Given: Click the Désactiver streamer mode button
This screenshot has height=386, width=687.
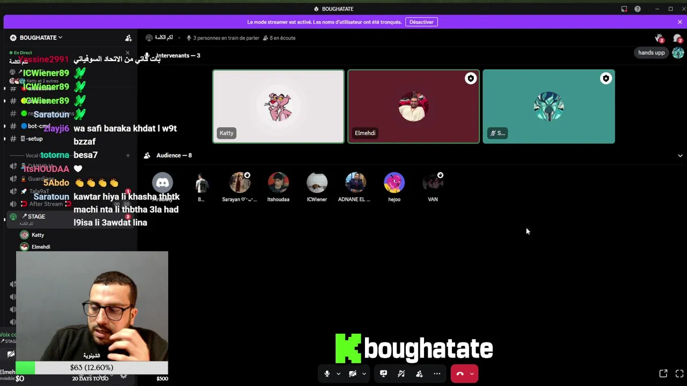Looking at the screenshot, I should (421, 22).
